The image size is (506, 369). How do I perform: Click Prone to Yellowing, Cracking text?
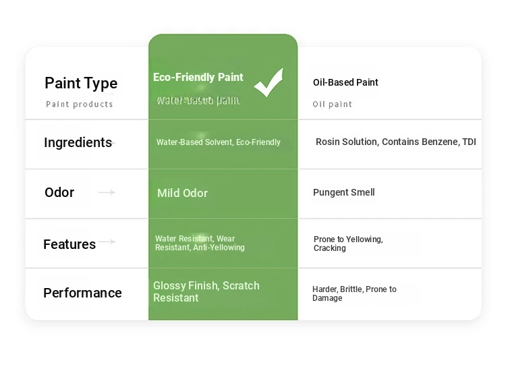pos(348,244)
